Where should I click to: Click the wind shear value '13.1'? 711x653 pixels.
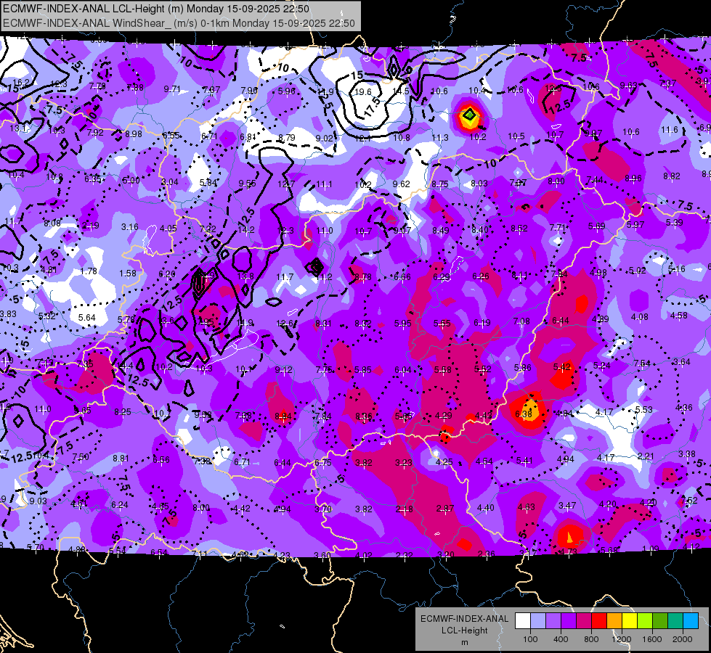pyautogui.click(x=17, y=128)
